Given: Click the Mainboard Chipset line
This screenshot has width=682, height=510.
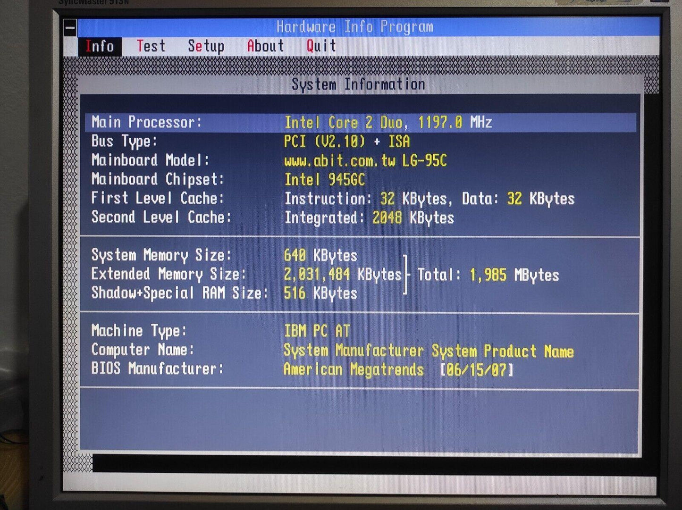Looking at the screenshot, I should 360,180.
